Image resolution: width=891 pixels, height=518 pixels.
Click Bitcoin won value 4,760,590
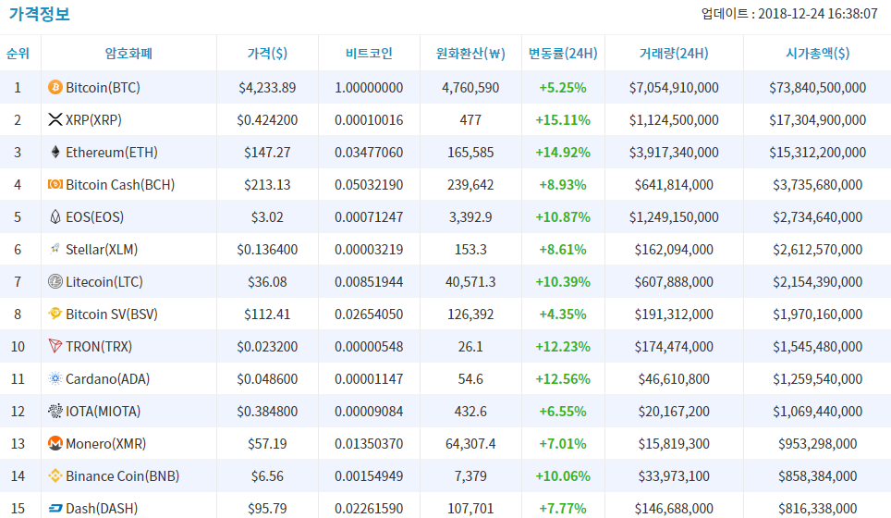[x=470, y=88]
